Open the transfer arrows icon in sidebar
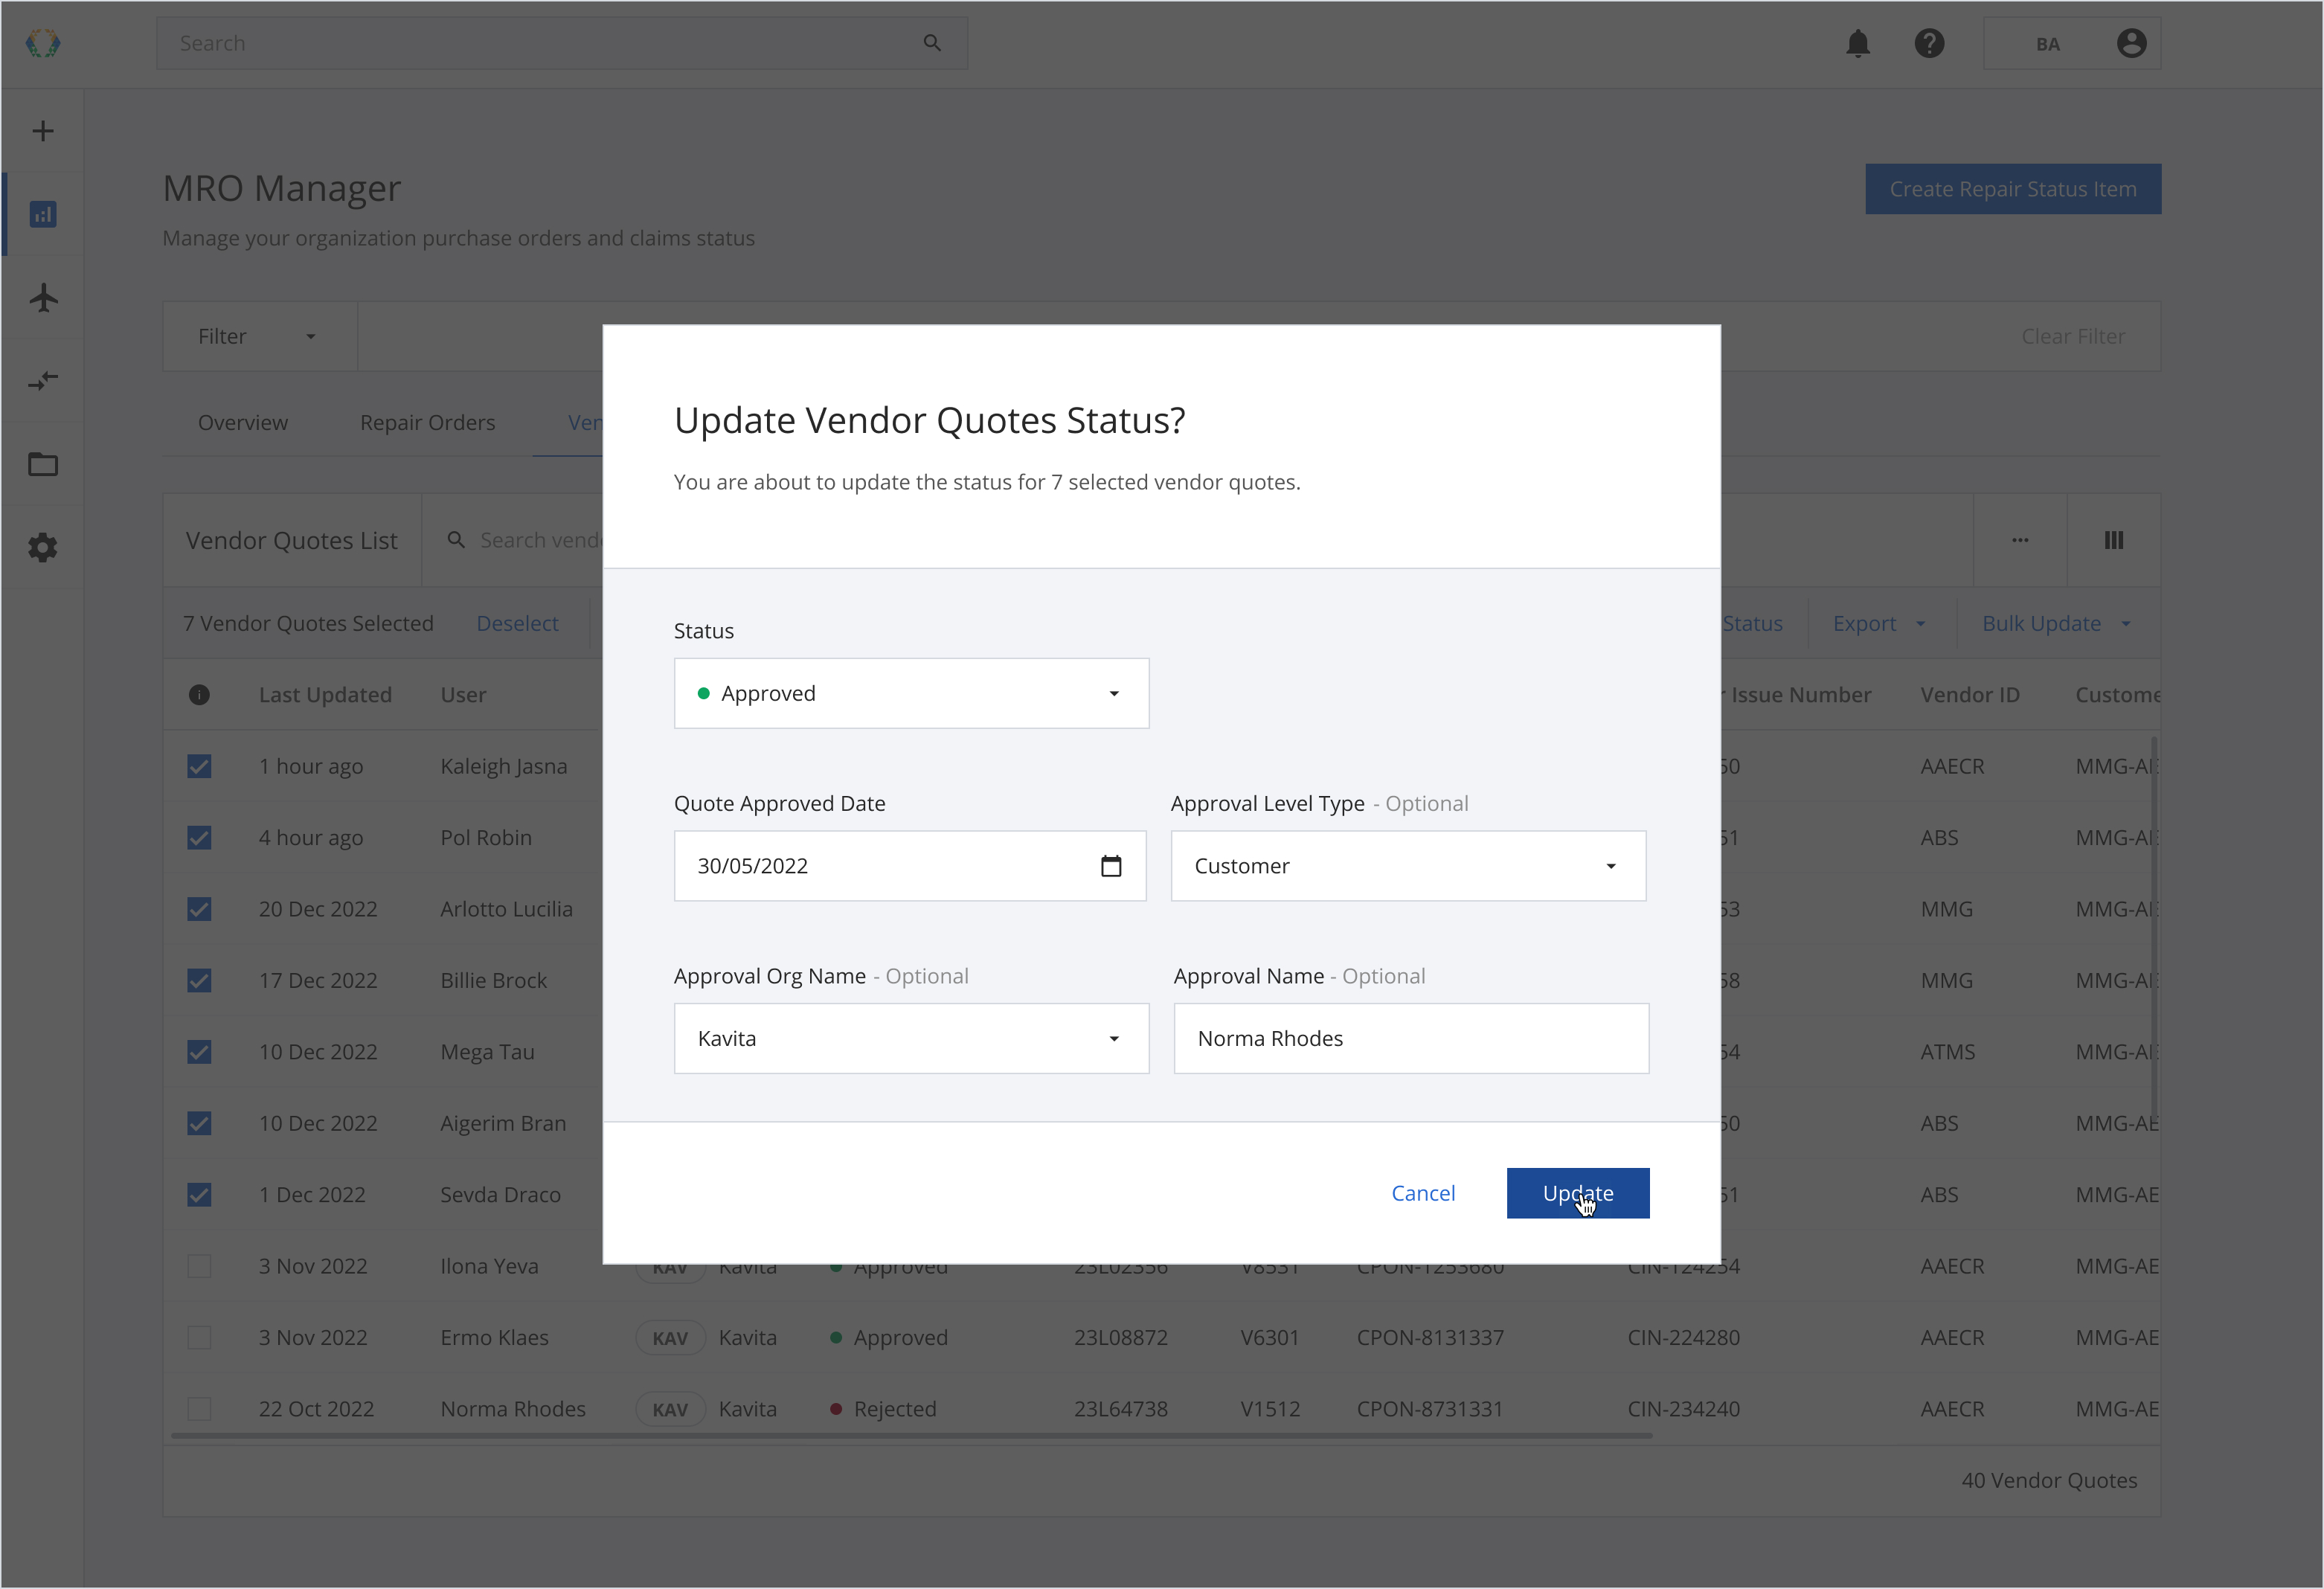 [43, 381]
